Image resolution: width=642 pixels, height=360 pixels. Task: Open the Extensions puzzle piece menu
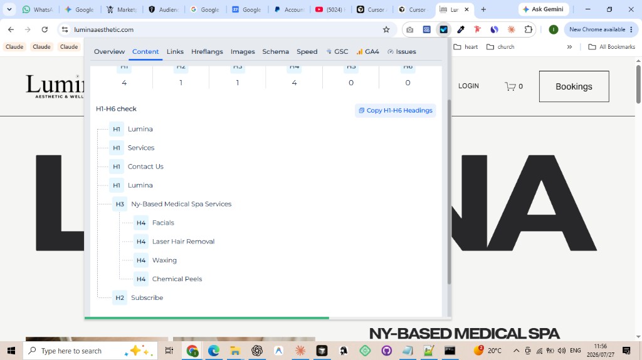pos(528,29)
